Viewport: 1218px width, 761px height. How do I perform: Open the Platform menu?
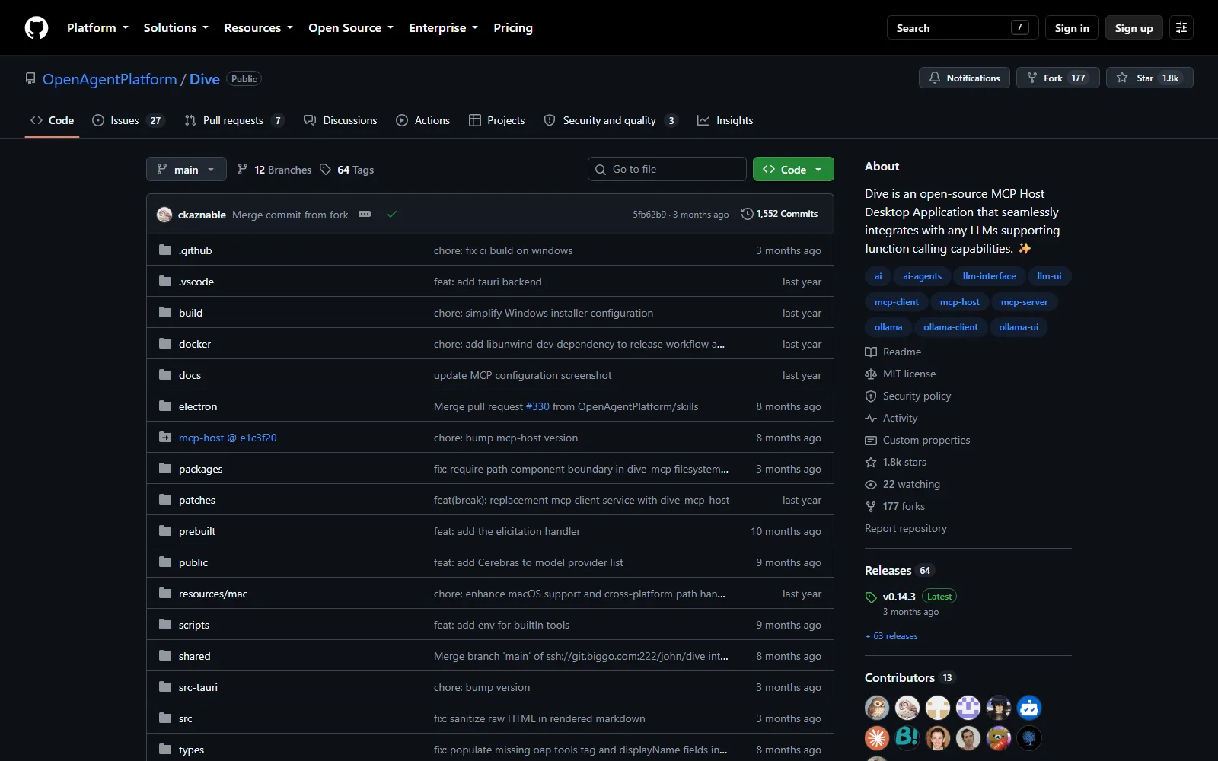[x=97, y=28]
